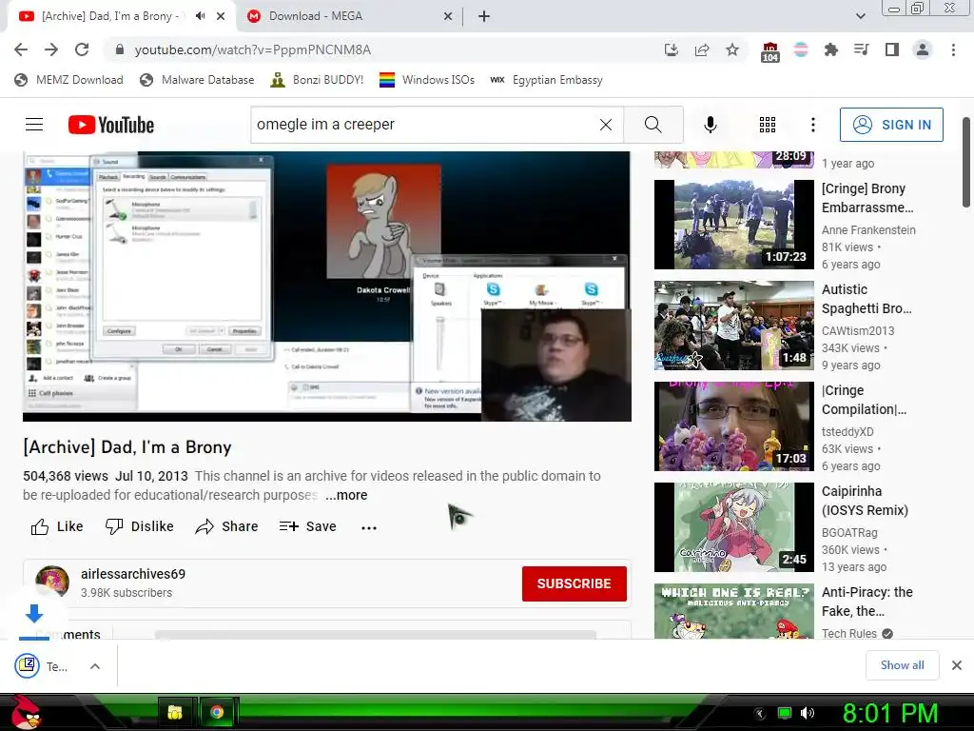Close the Download - MEGA tab
Viewport: 974px width, 731px height.
(448, 16)
